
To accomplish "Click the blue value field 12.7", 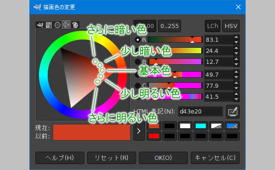I will (x=219, y=62).
